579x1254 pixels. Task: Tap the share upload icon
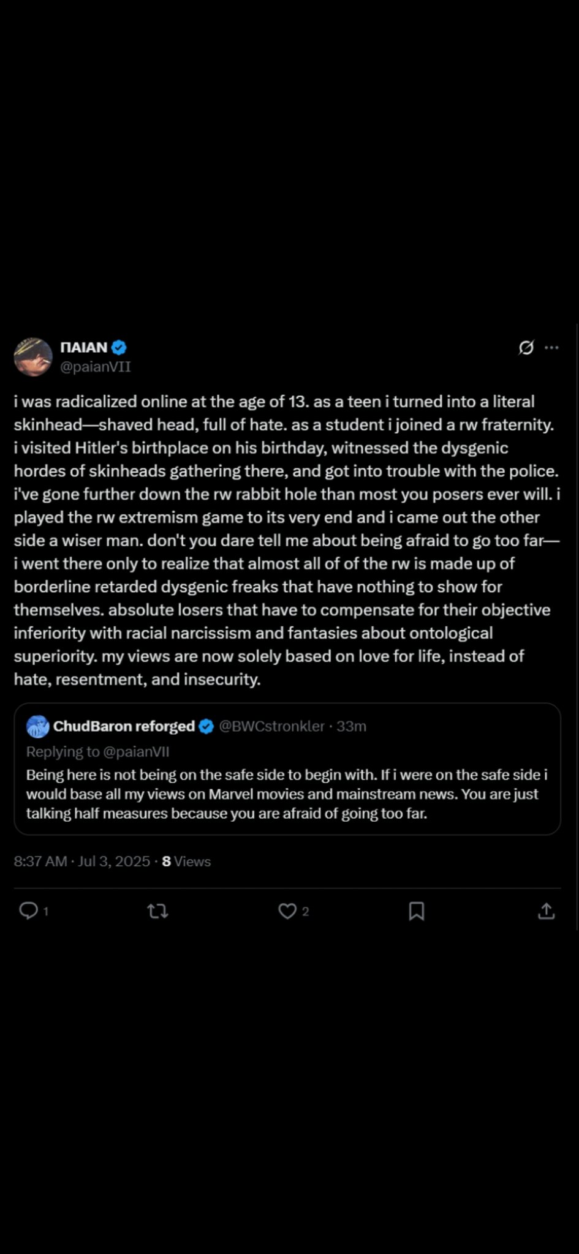pyautogui.click(x=546, y=911)
